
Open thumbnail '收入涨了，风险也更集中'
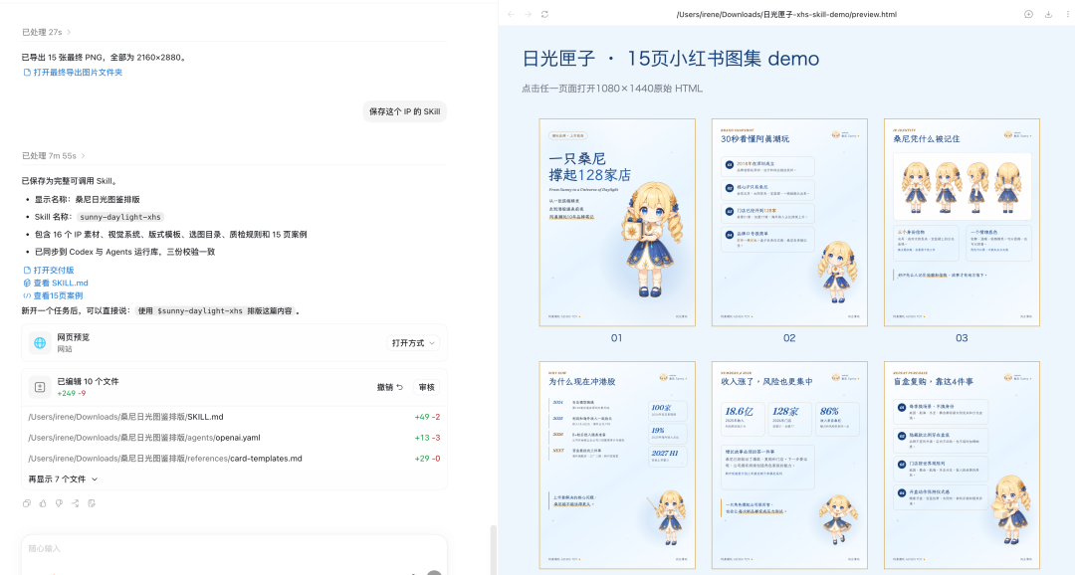(x=789, y=466)
